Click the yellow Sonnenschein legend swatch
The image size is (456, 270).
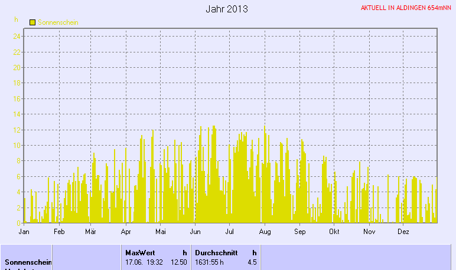pyautogui.click(x=32, y=22)
